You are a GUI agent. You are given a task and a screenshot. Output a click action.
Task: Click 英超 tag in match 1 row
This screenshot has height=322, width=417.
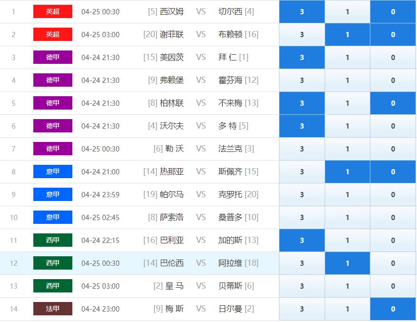[53, 11]
